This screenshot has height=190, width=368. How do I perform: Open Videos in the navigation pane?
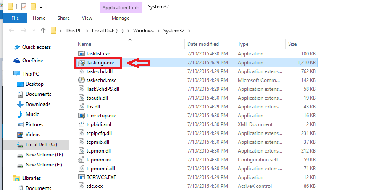[x=33, y=135]
